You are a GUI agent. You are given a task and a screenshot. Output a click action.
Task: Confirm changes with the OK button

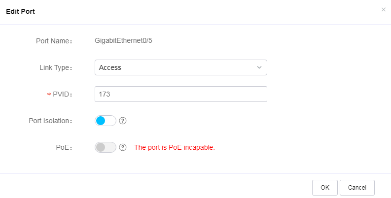click(x=324, y=188)
